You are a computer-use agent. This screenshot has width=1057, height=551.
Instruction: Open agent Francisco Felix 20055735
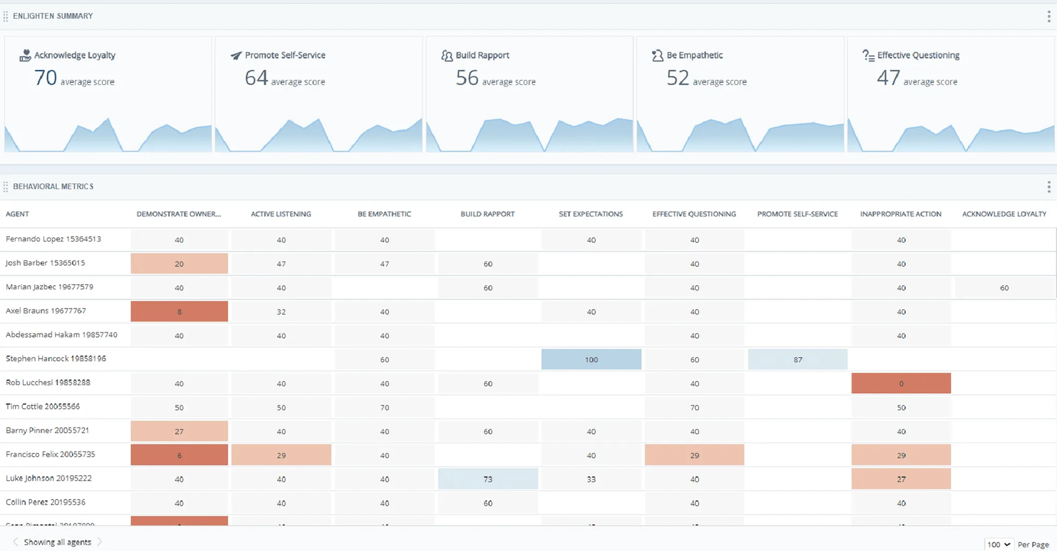click(50, 454)
